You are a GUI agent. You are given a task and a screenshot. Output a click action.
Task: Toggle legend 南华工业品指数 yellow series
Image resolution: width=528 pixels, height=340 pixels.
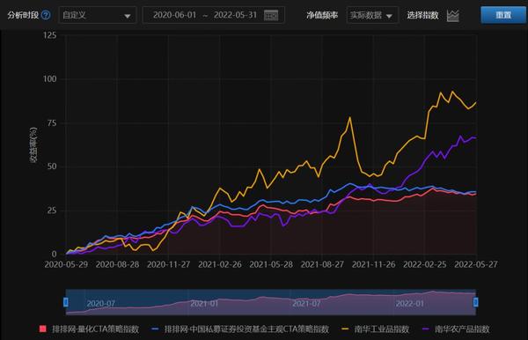375,329
